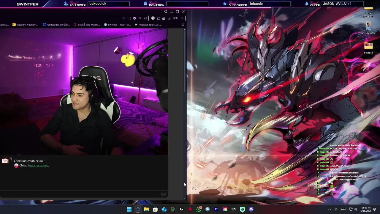380x214 pixels.
Task: Add page to bookmarks with heart icon
Action: 145,18
